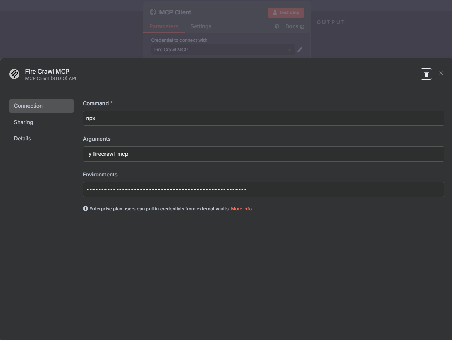This screenshot has width=452, height=340.
Task: Click the 'Credential to connect with' label
Action: pos(179,40)
